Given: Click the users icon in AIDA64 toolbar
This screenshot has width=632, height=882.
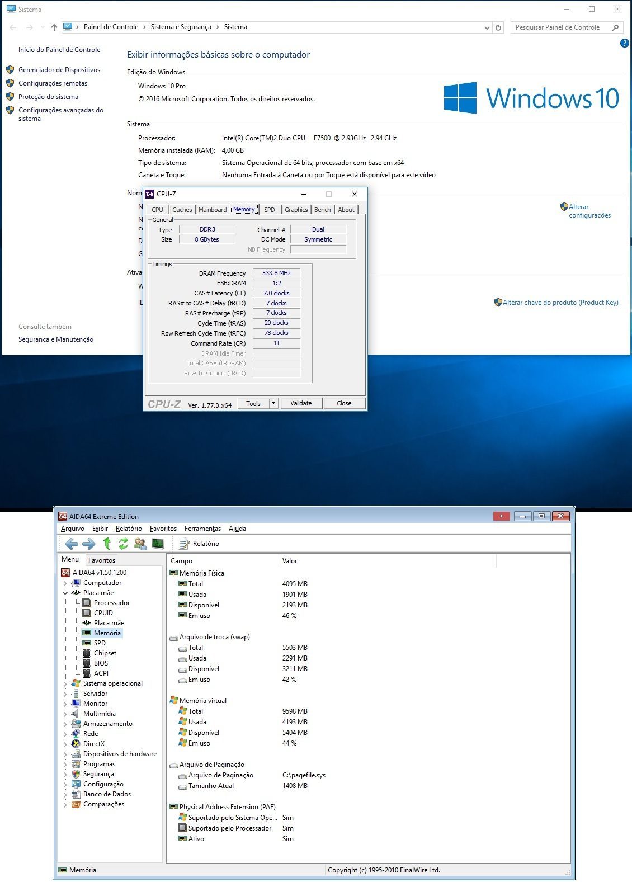Looking at the screenshot, I should 140,544.
